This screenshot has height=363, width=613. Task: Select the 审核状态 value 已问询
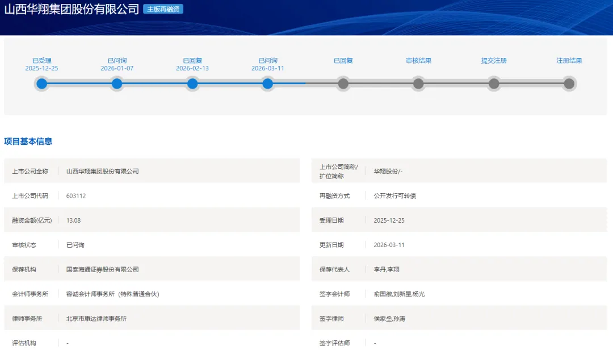[x=75, y=245]
